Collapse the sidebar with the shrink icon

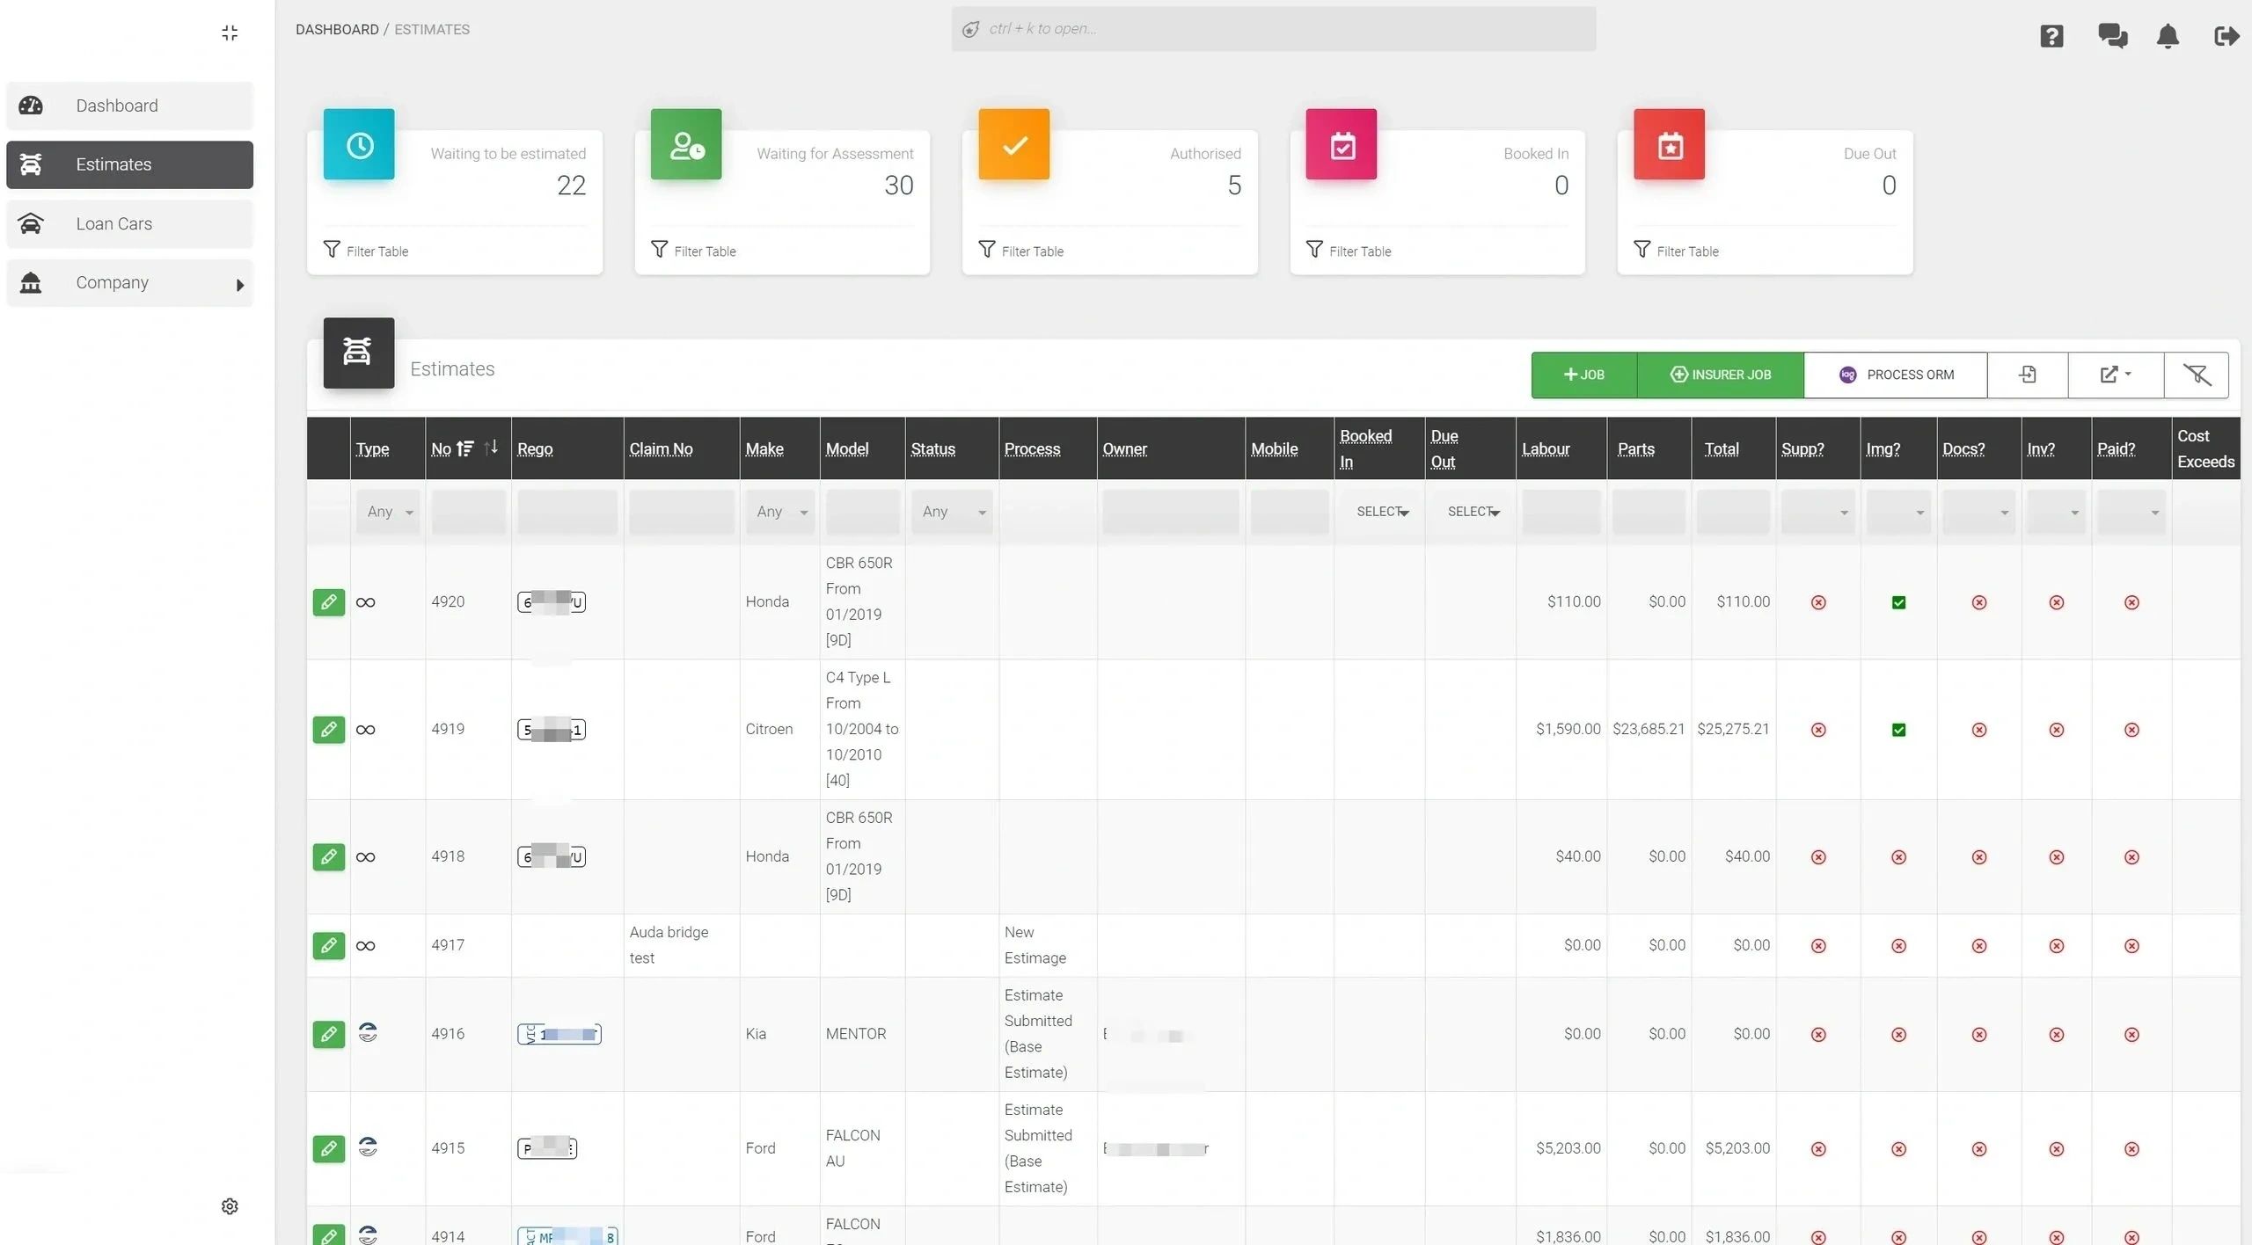pyautogui.click(x=230, y=33)
